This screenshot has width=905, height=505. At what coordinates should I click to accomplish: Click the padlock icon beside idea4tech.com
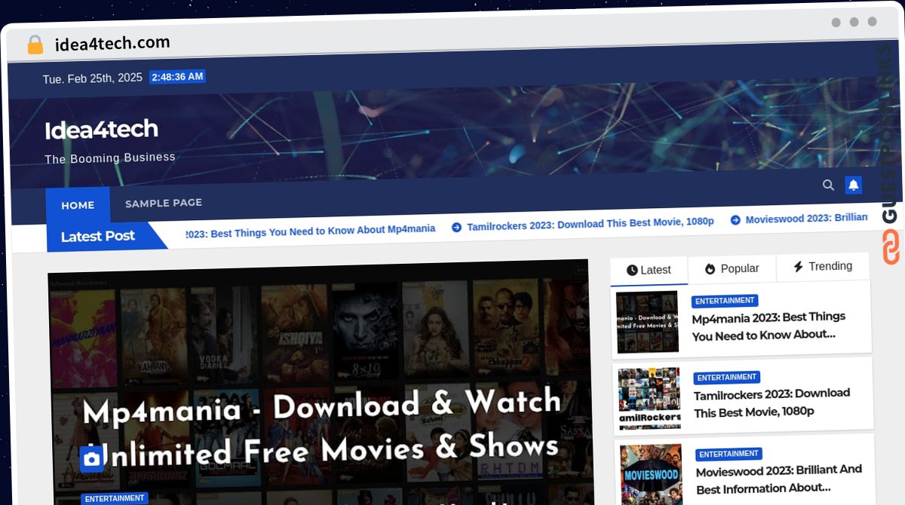35,45
